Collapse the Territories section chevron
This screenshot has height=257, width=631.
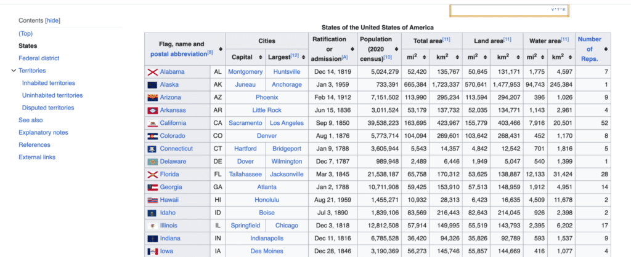(14, 71)
